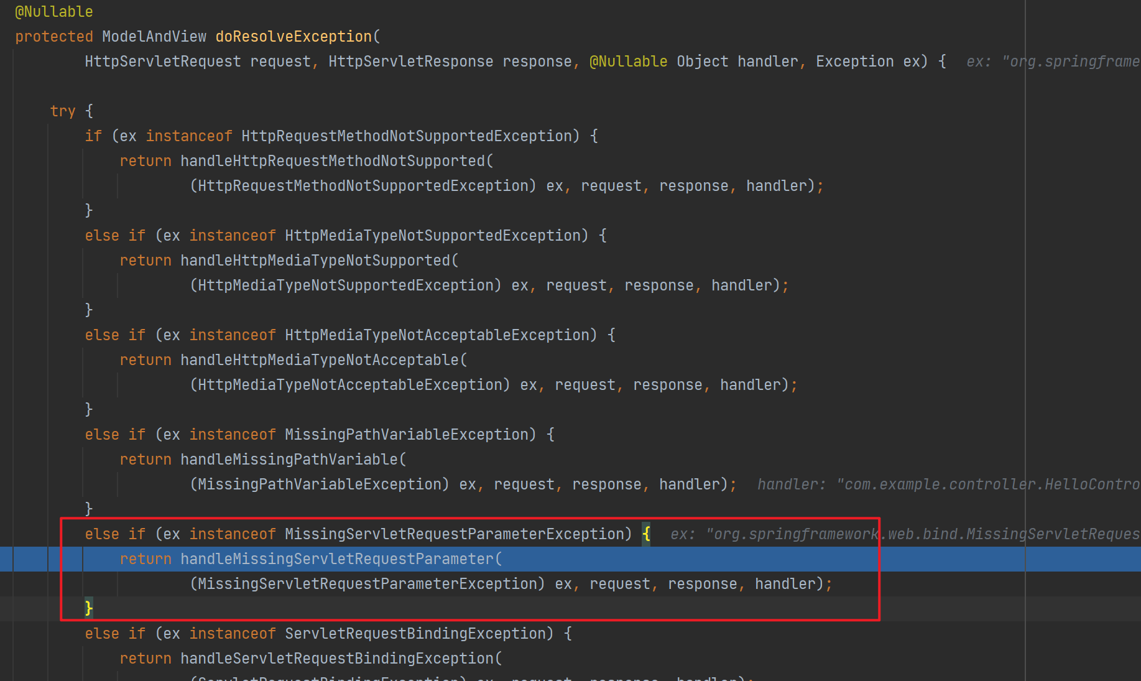Click the handleHttpRequestMethodNotSupported method call
Viewport: 1141px width, 681px height.
333,161
